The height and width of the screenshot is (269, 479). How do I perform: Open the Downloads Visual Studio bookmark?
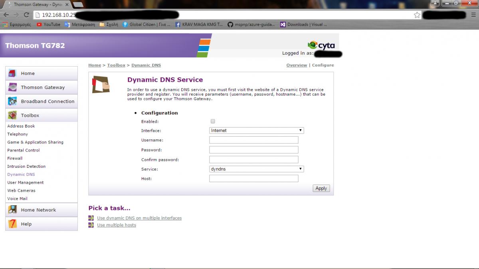304,24
